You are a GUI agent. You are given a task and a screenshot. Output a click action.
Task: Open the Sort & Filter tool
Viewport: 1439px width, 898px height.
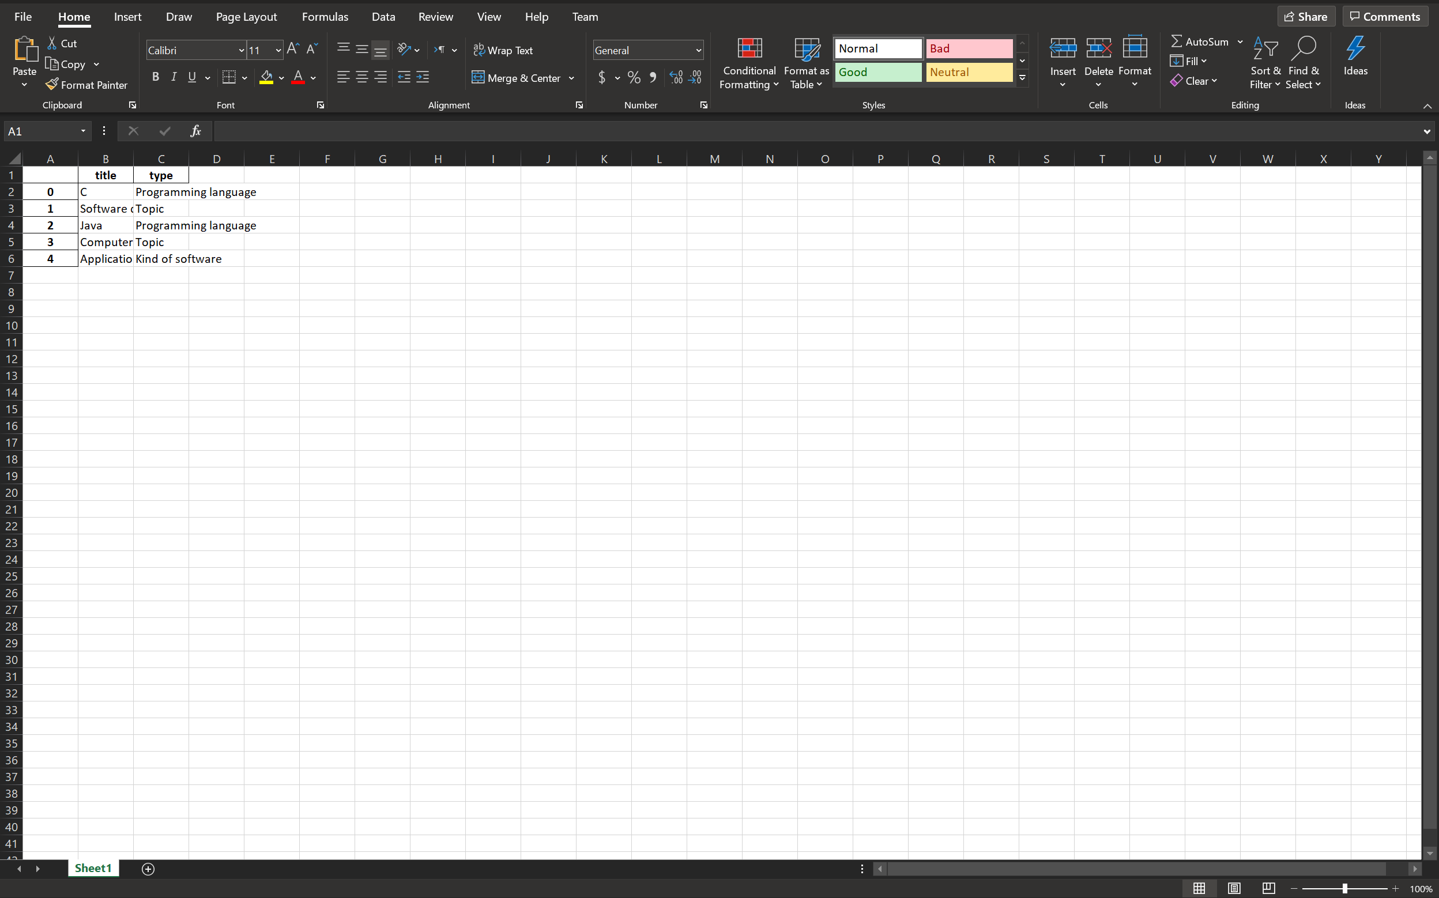[1265, 62]
